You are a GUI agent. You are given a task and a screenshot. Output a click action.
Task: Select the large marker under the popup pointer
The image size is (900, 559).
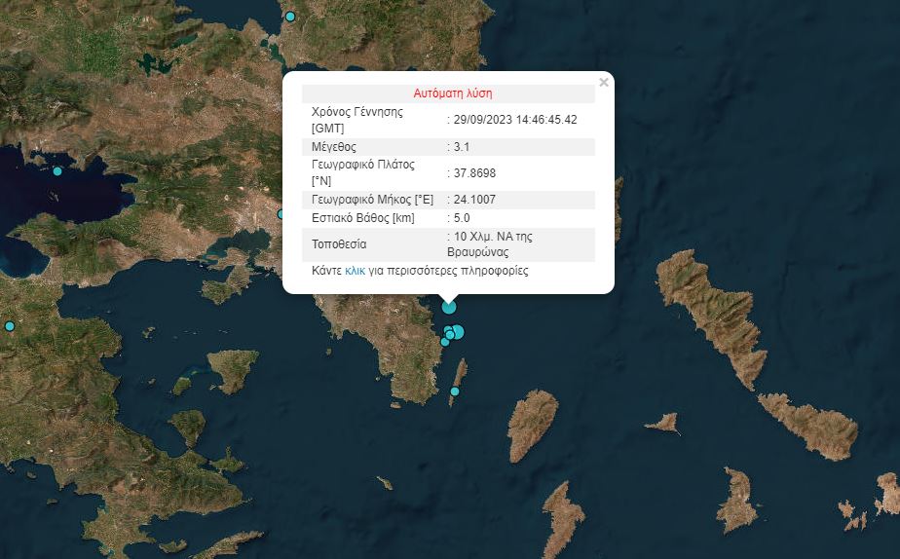pos(449,307)
